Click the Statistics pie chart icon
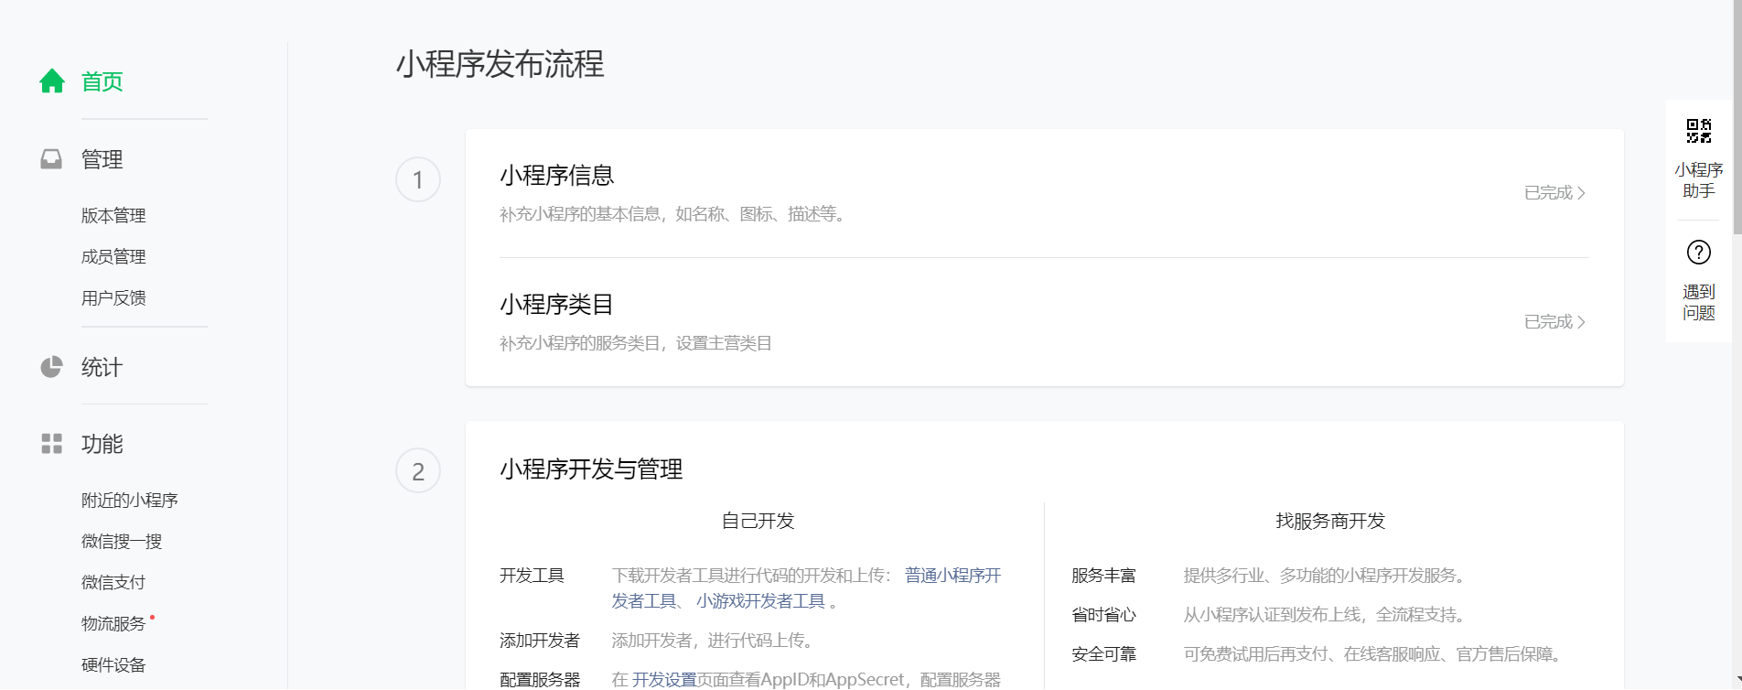This screenshot has height=690, width=1742. 51,367
